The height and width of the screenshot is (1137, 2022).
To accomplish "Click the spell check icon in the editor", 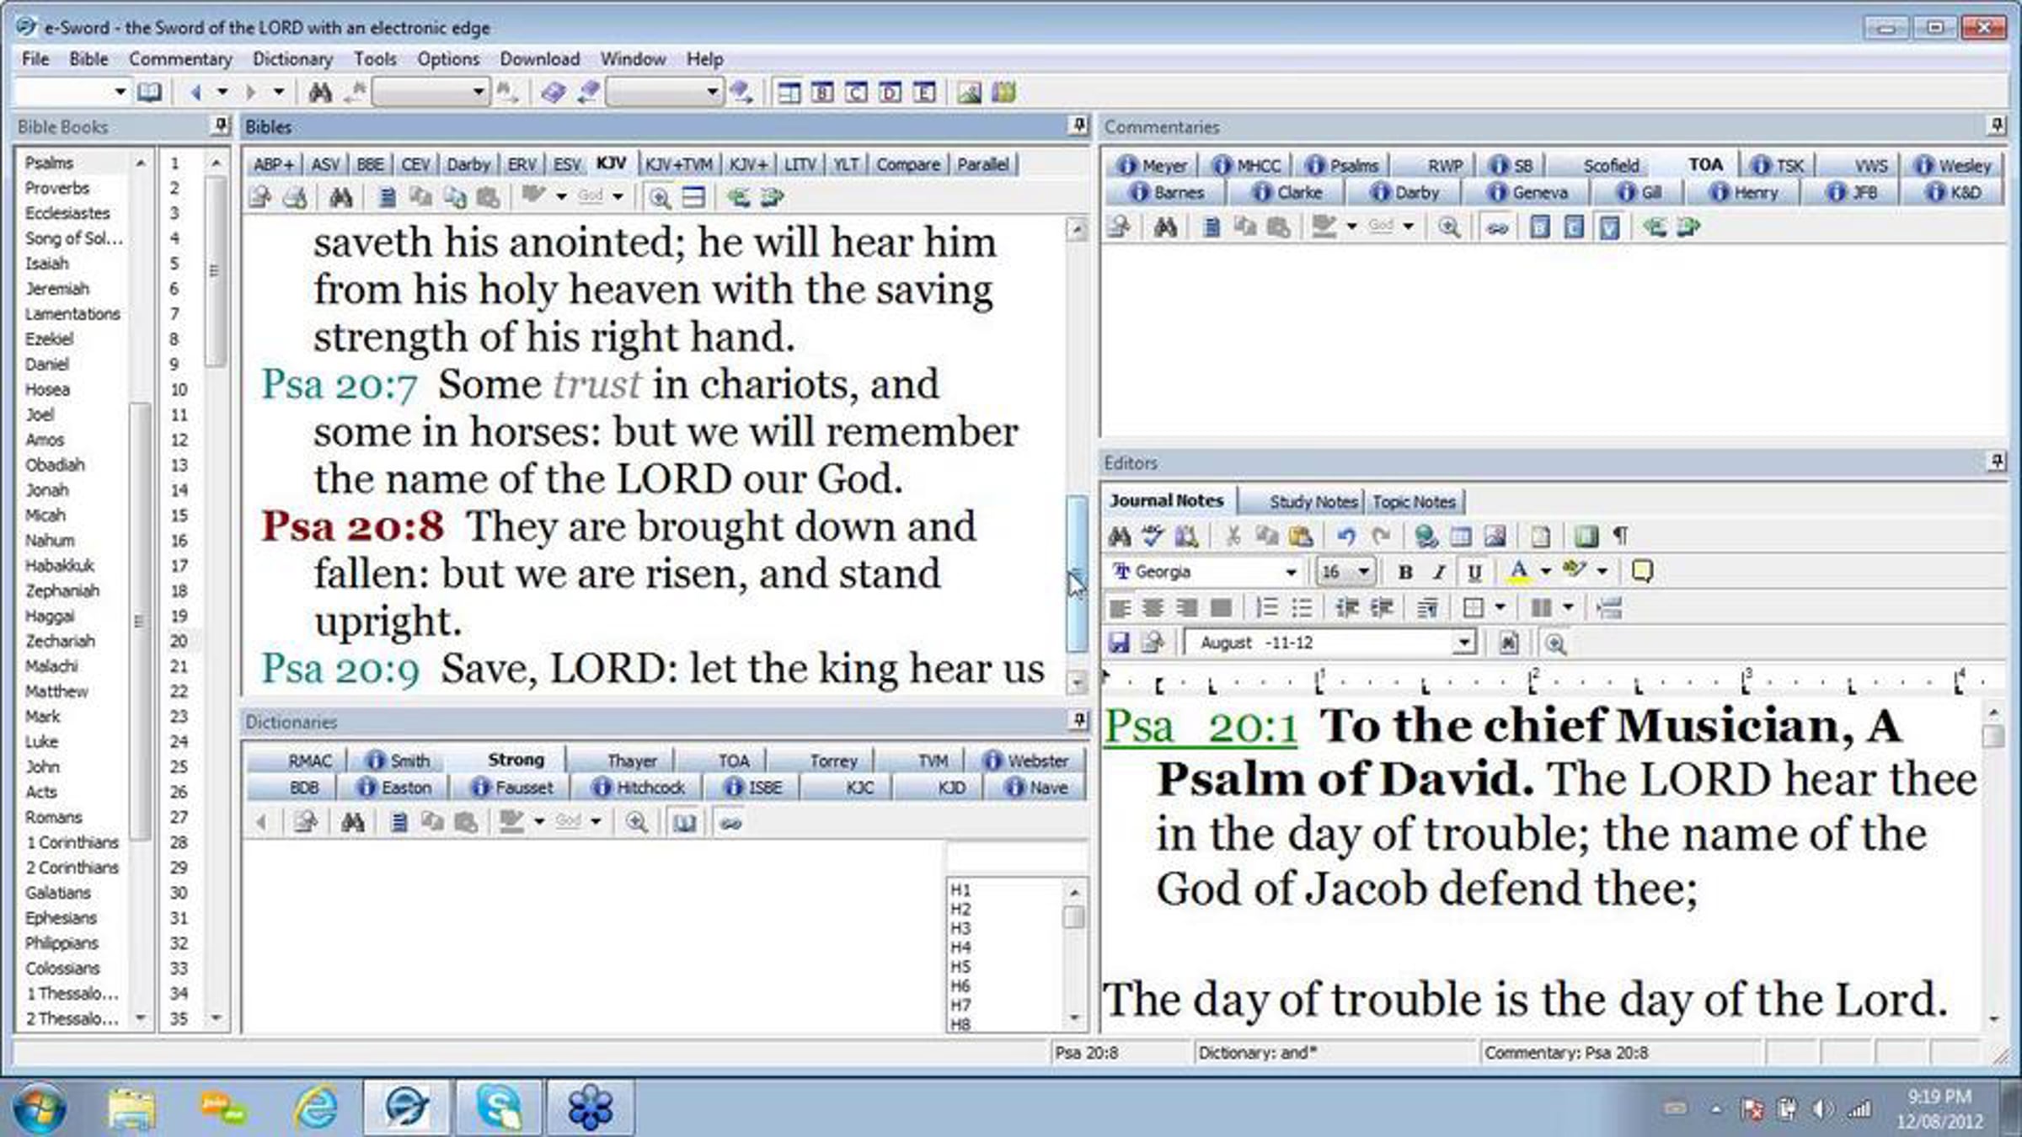I will pyautogui.click(x=1153, y=536).
